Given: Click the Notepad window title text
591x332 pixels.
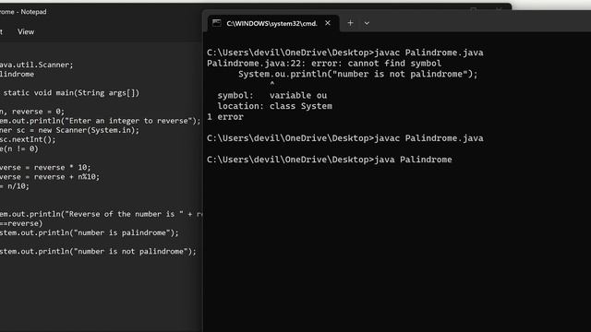Looking at the screenshot, I should pyautogui.click(x=23, y=12).
